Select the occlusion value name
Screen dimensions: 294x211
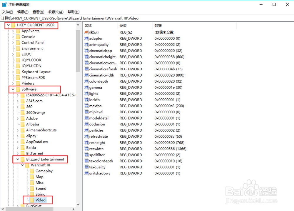[x=97, y=124]
